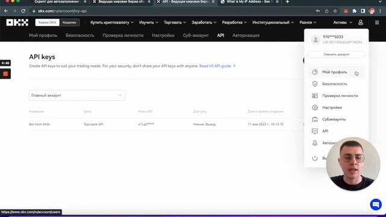Expand the Институциональный menu
The image size is (386, 217).
tap(273, 22)
